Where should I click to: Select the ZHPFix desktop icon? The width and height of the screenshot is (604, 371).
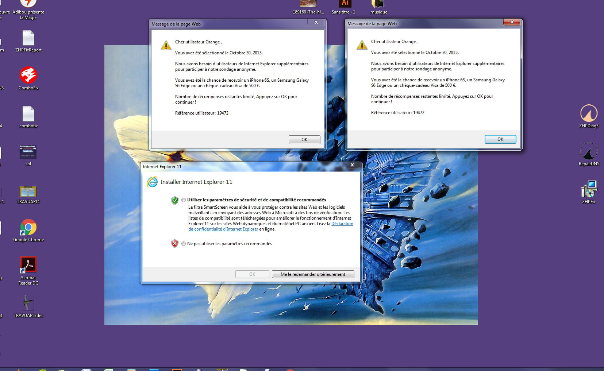589,189
